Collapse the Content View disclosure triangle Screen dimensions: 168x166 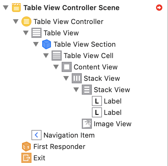[56, 67]
